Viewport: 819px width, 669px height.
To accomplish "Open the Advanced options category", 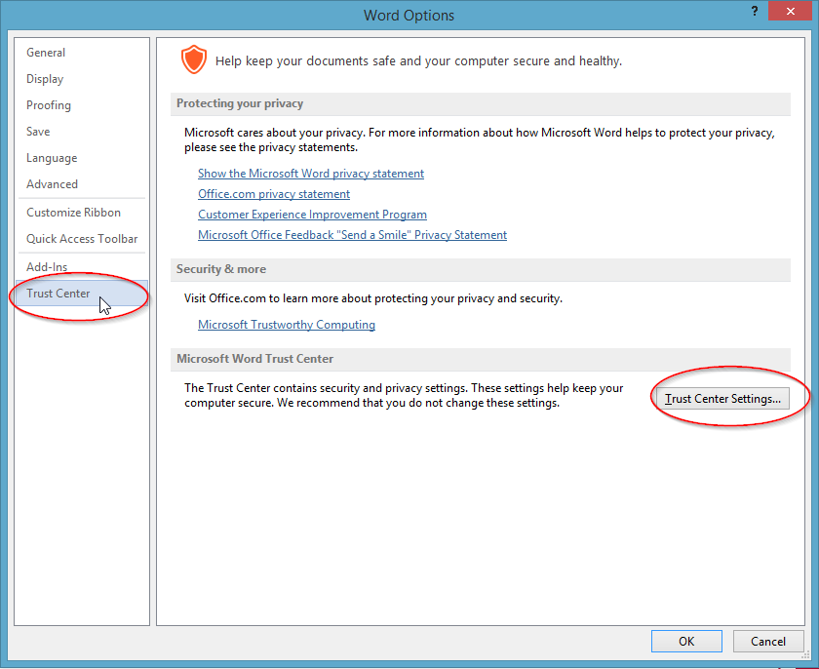I will click(53, 184).
